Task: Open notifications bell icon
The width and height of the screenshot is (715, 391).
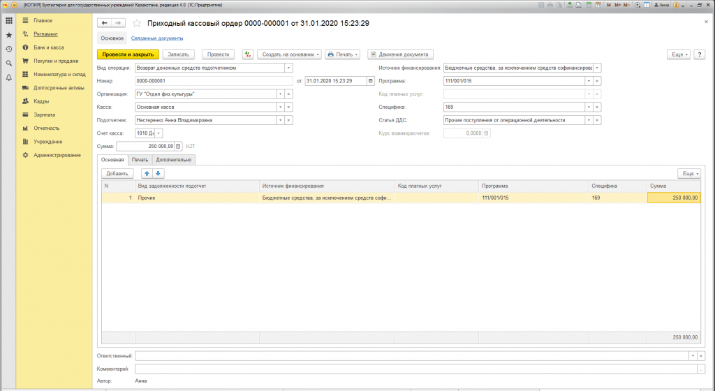Action: (8, 78)
